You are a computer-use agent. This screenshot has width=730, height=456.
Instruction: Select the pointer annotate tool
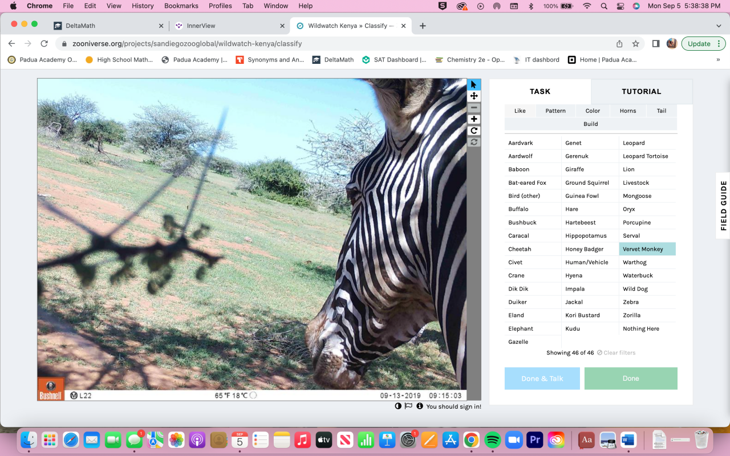pyautogui.click(x=474, y=84)
